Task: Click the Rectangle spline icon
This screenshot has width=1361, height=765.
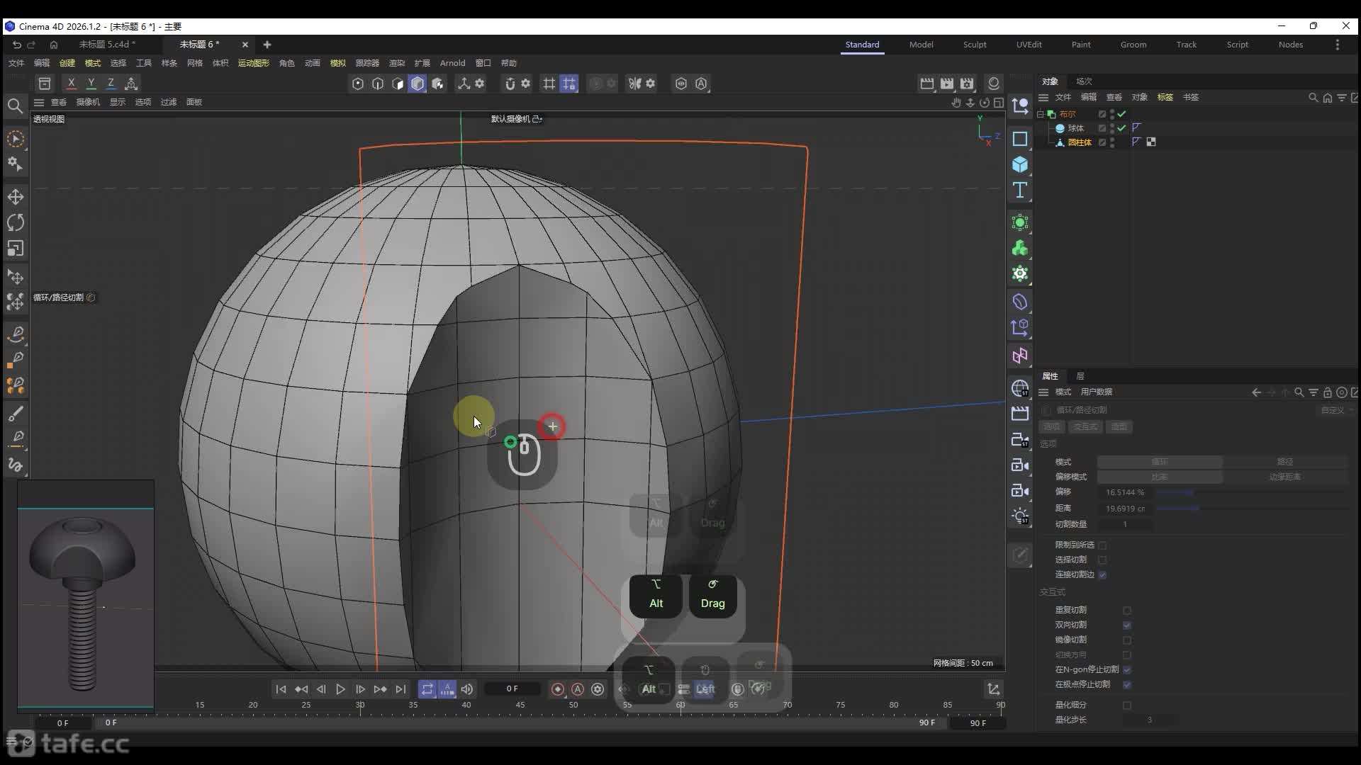Action: [x=1020, y=139]
